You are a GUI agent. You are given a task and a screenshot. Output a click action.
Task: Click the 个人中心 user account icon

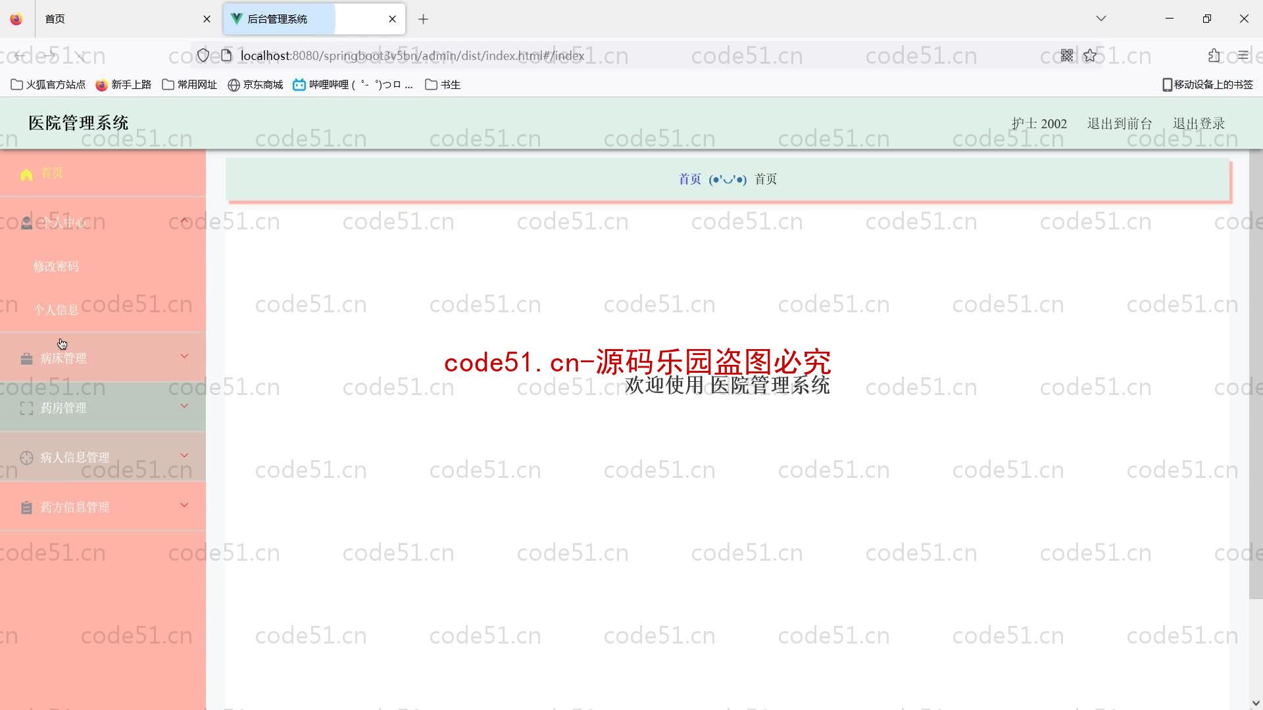(x=26, y=221)
